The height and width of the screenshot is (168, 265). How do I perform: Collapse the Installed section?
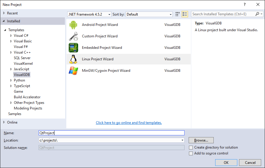[x=4, y=21]
